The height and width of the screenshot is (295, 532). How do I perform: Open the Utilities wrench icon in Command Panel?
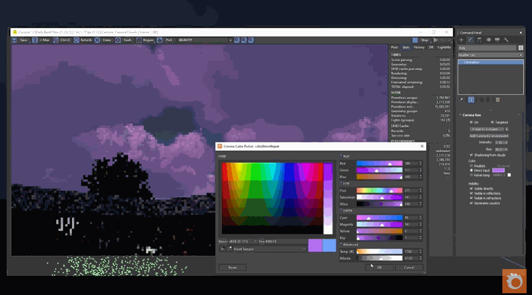(506, 40)
